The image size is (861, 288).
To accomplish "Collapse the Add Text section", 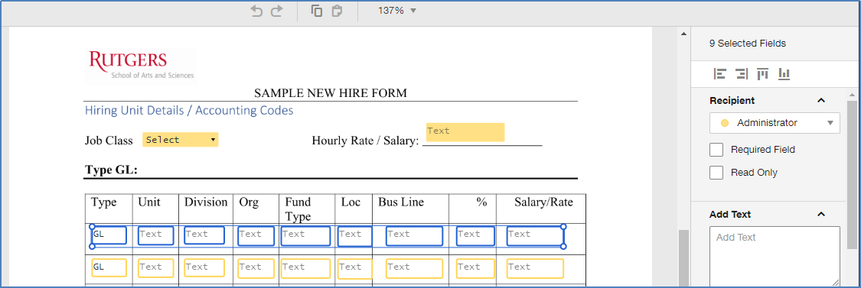I will coord(821,214).
